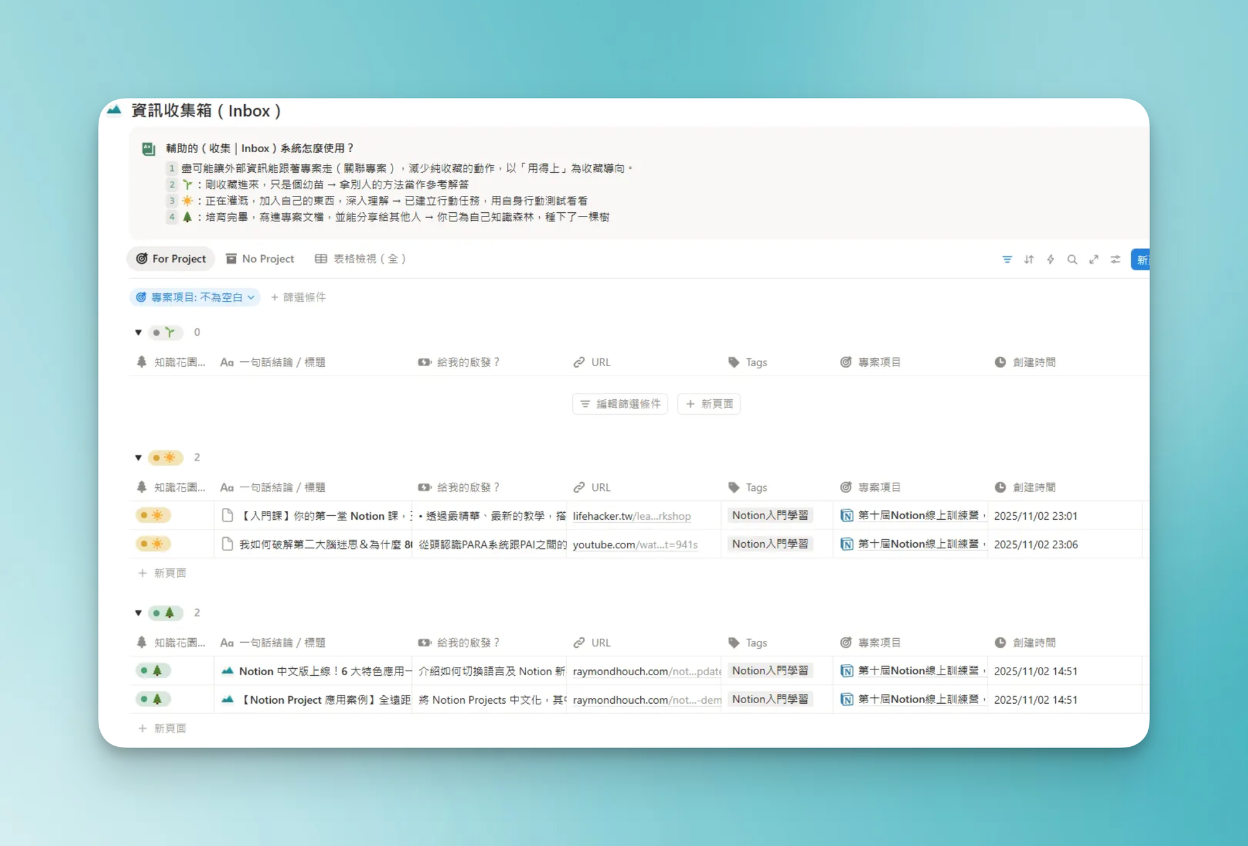The width and height of the screenshot is (1248, 846).
Task: Open sort options with the arrows icon
Action: [1029, 260]
